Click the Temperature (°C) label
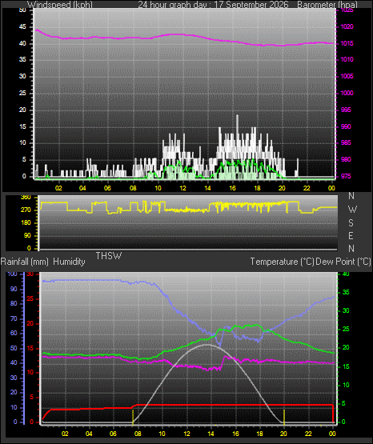 pyautogui.click(x=282, y=262)
